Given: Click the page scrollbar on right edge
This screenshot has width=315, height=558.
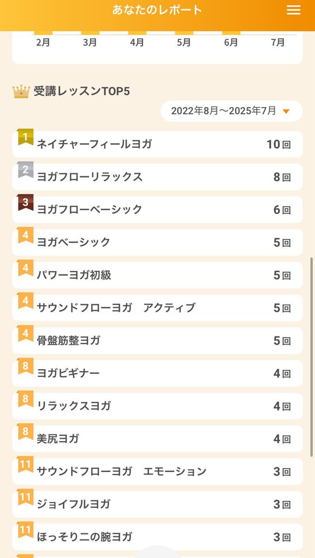Looking at the screenshot, I should pyautogui.click(x=312, y=356).
